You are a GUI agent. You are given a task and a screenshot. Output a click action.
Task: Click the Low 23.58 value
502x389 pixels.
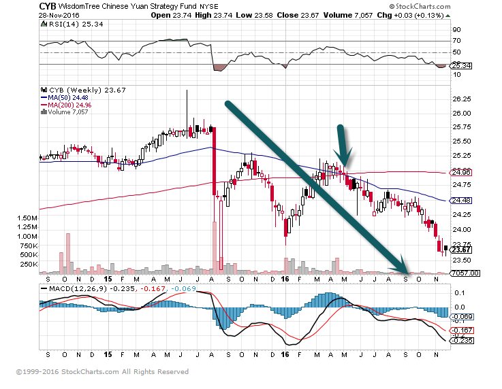(254, 16)
